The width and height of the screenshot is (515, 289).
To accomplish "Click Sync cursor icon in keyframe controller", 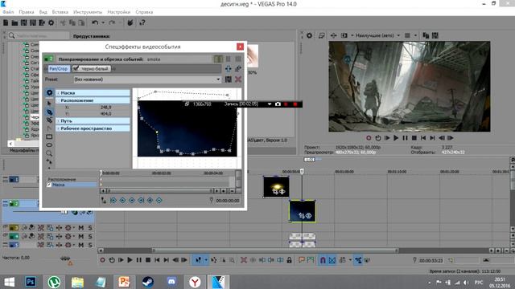I will [x=104, y=200].
